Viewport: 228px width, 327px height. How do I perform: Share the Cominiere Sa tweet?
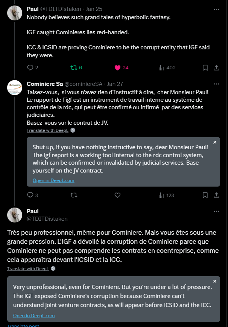(x=216, y=195)
